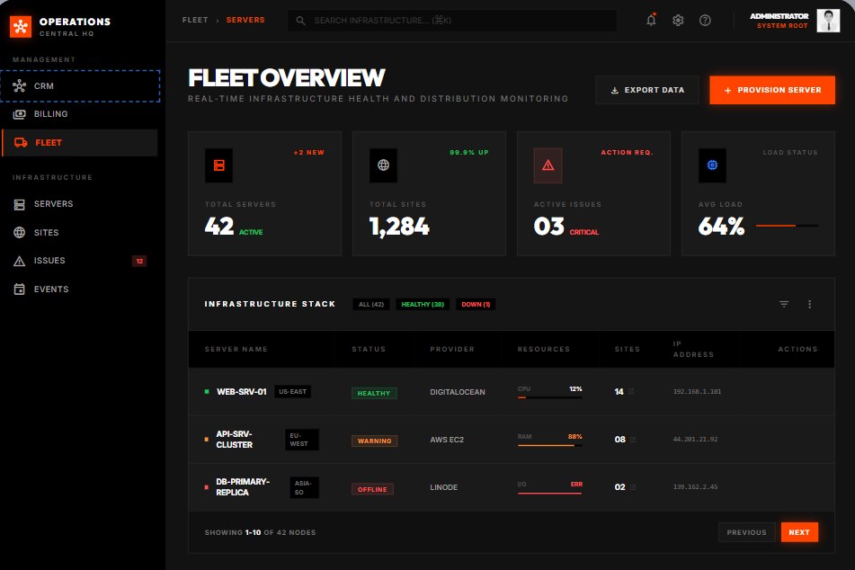Select Fleet in Management menu
This screenshot has width=855, height=570.
tap(80, 143)
